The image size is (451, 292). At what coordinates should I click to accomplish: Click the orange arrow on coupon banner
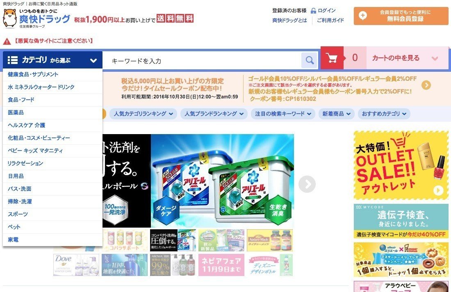coord(426,85)
